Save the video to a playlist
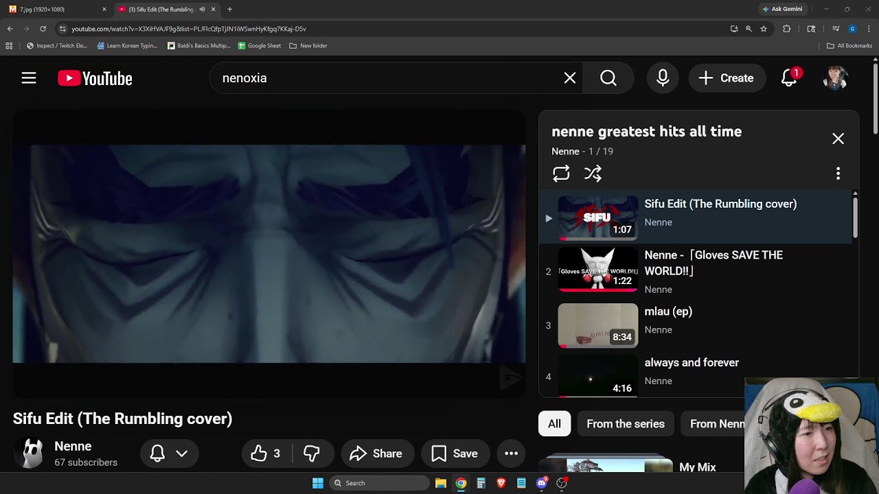 455,454
